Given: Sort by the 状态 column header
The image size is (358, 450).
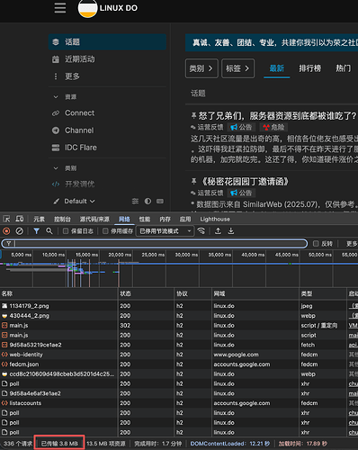Looking at the screenshot, I should [147, 293].
